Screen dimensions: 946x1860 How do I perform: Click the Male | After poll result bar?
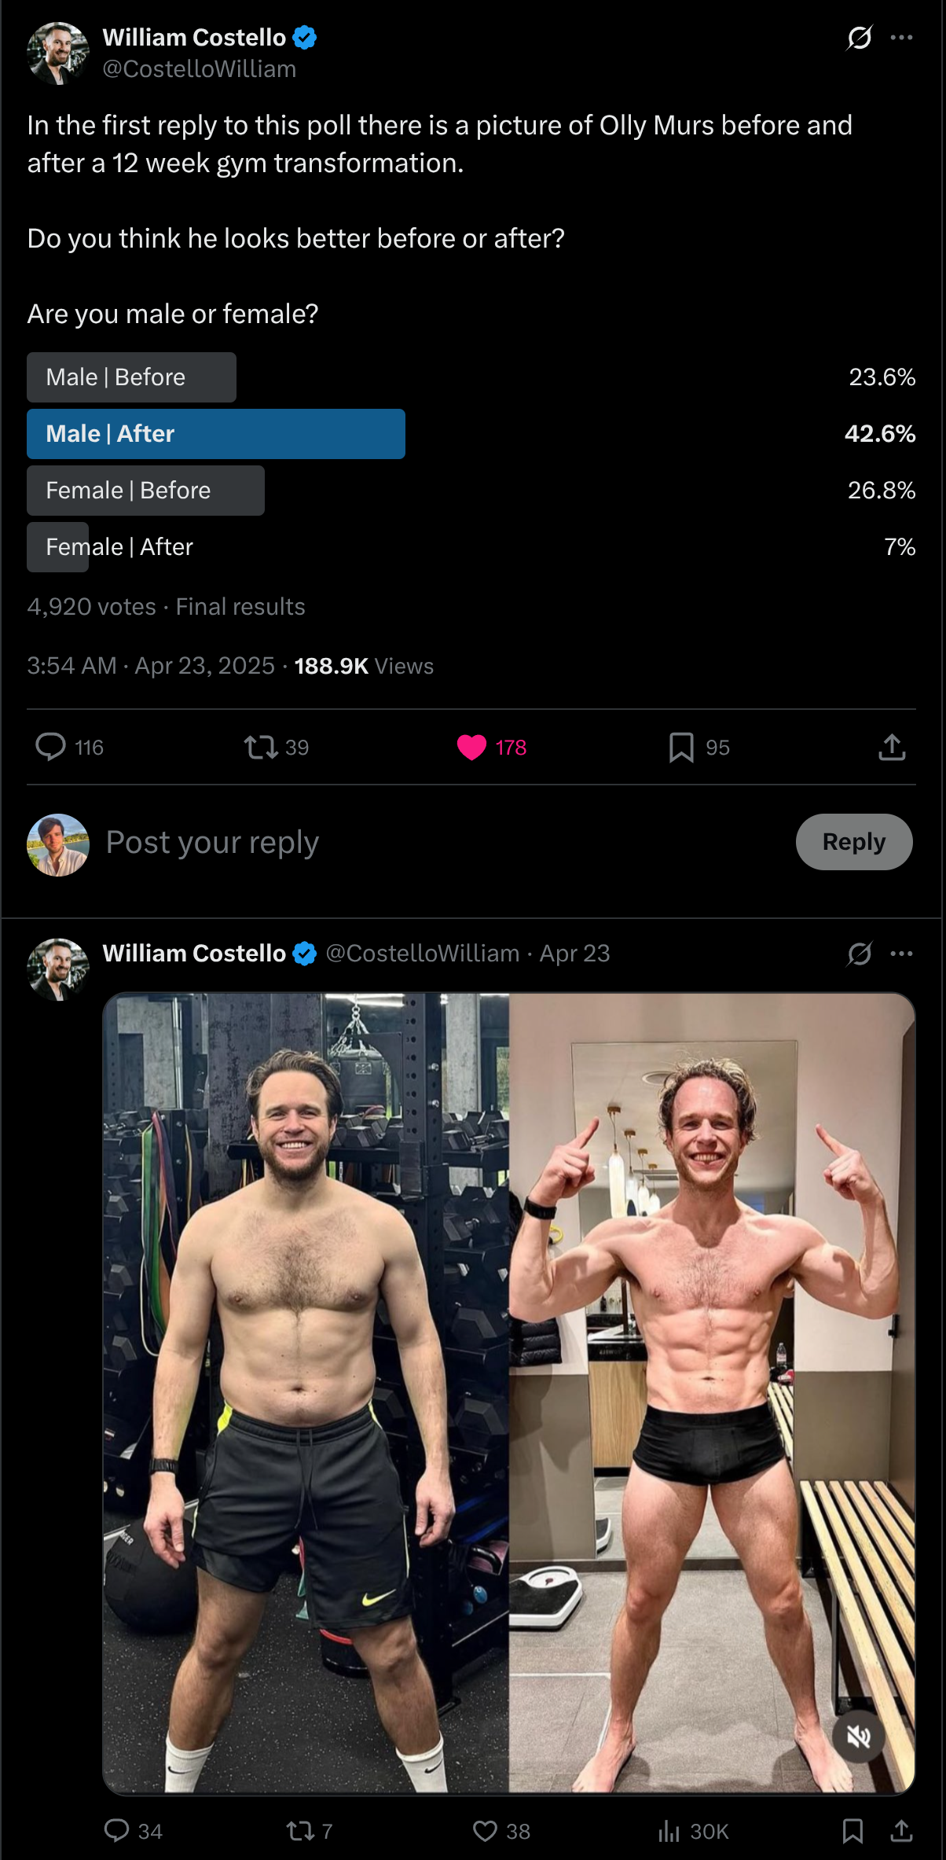coord(216,434)
